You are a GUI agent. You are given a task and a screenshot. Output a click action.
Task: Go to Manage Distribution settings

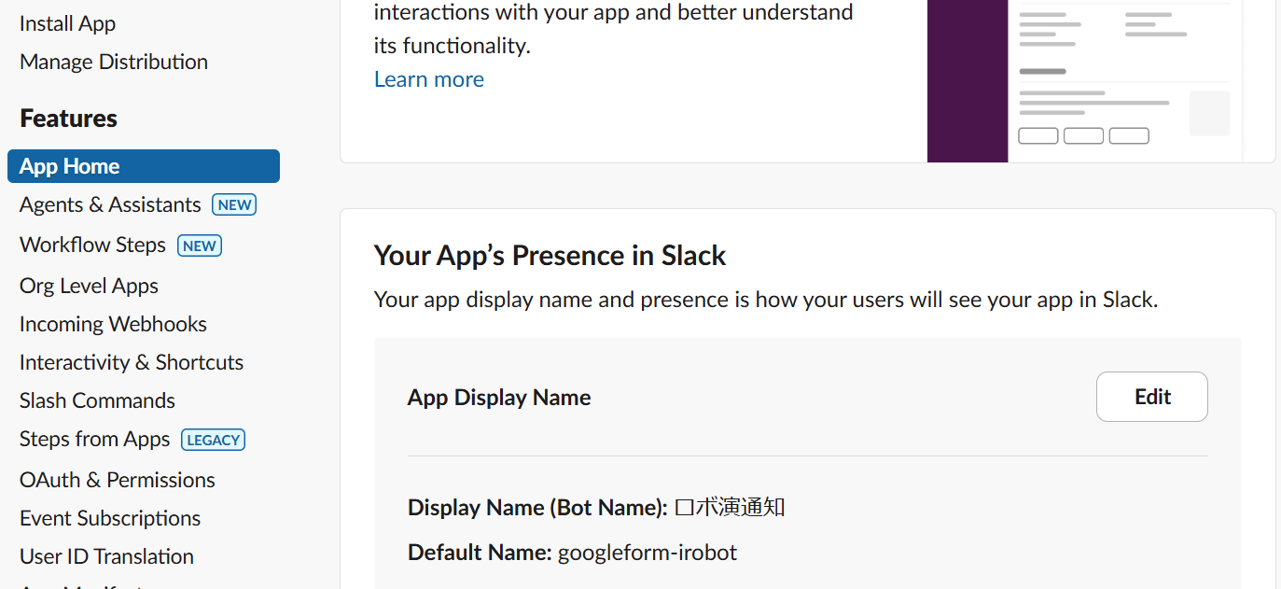(114, 62)
